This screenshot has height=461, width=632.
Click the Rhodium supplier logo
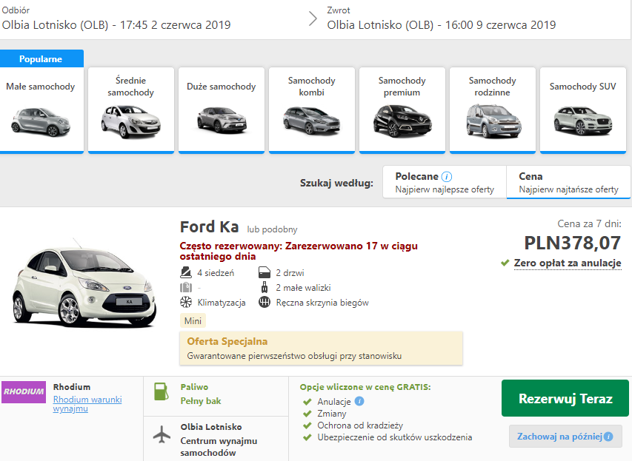pos(24,391)
